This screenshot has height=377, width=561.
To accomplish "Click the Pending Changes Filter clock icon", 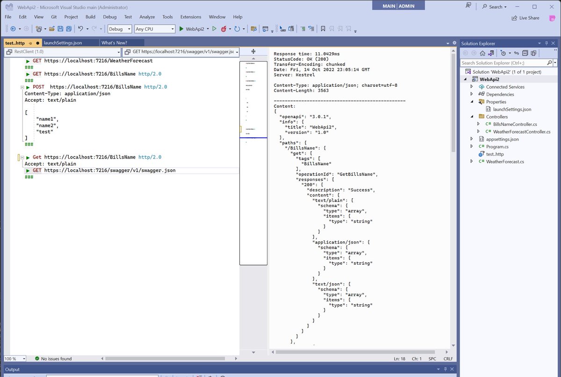I will tap(503, 53).
